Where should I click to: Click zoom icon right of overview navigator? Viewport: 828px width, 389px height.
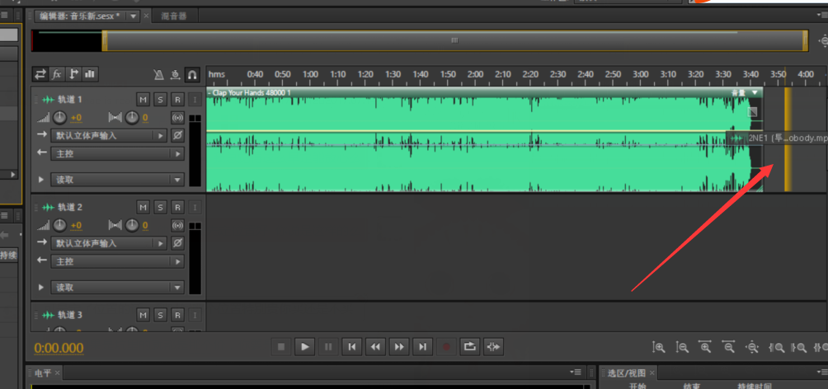coord(823,40)
